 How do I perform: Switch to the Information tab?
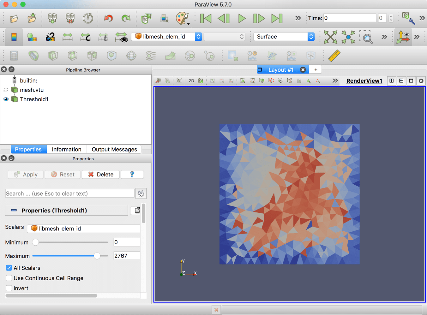point(67,149)
